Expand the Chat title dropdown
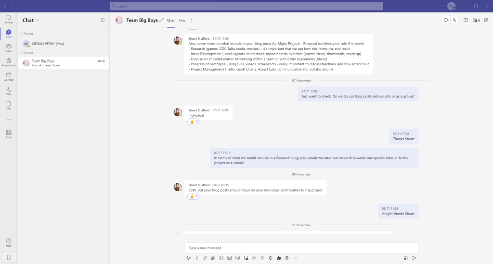 [38, 20]
